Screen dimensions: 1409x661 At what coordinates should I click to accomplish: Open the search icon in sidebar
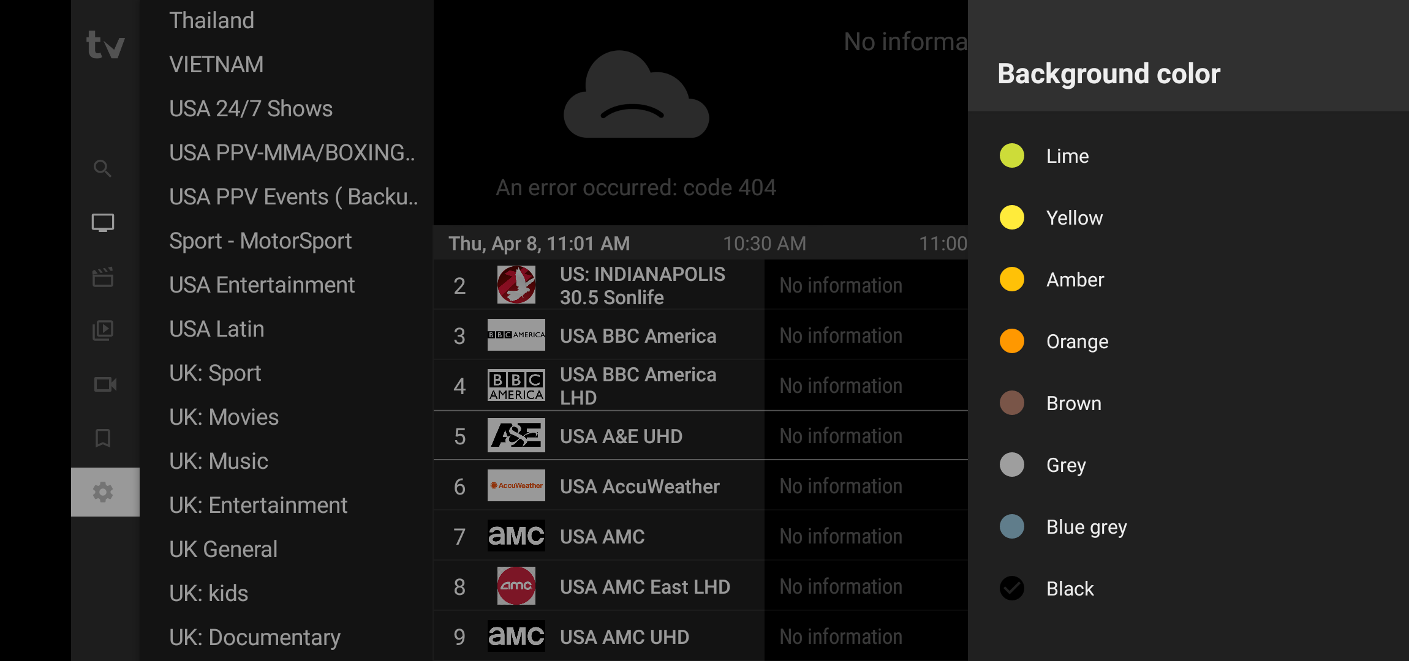(x=103, y=168)
